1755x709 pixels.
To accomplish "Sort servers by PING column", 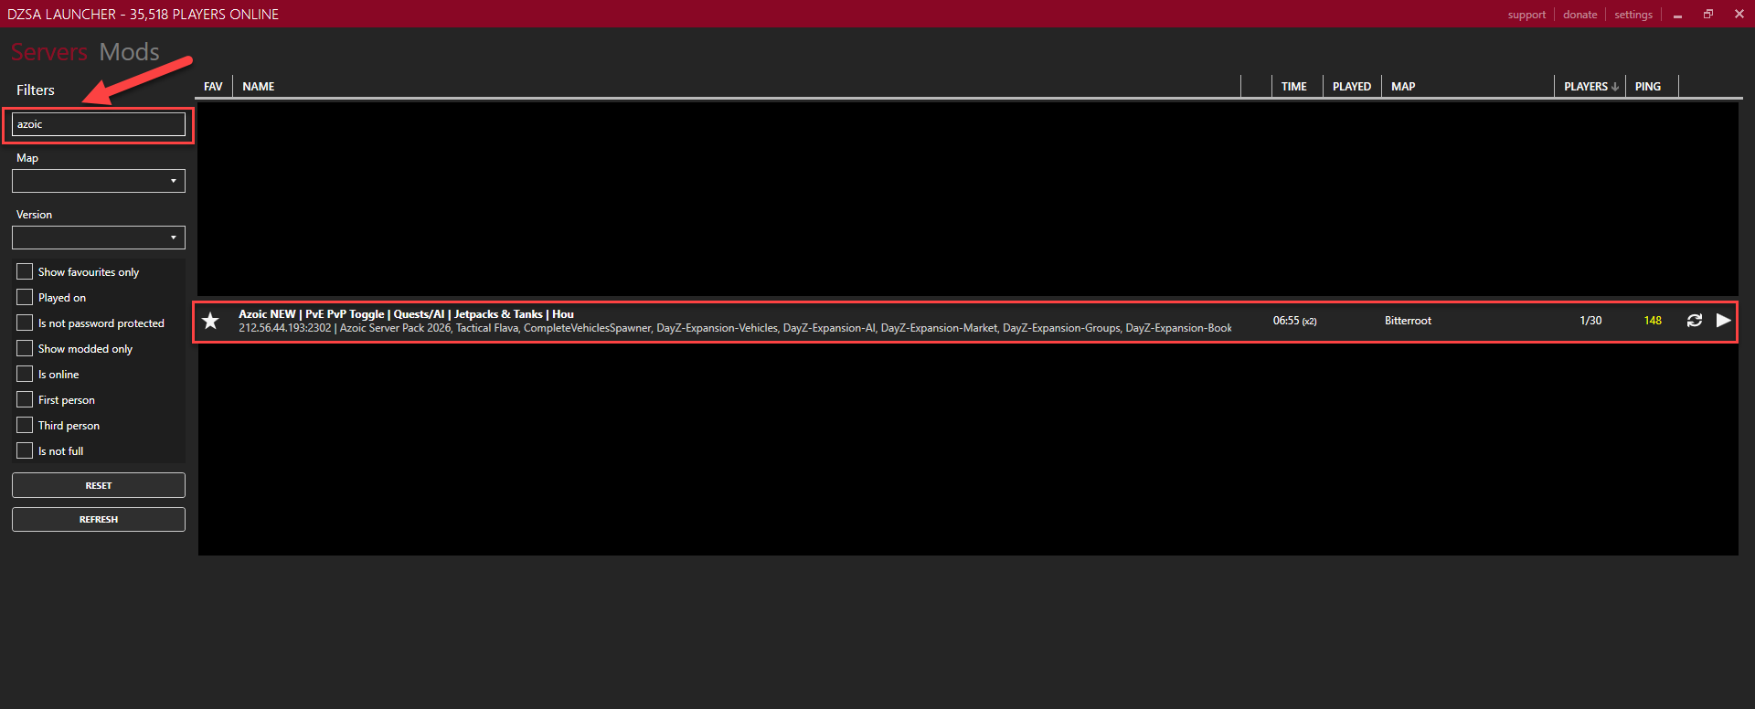I will pyautogui.click(x=1648, y=87).
